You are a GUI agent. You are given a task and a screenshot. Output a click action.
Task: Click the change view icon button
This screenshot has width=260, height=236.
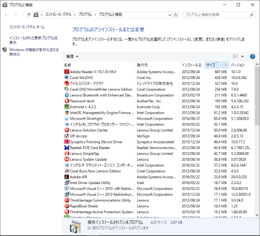coord(235,56)
